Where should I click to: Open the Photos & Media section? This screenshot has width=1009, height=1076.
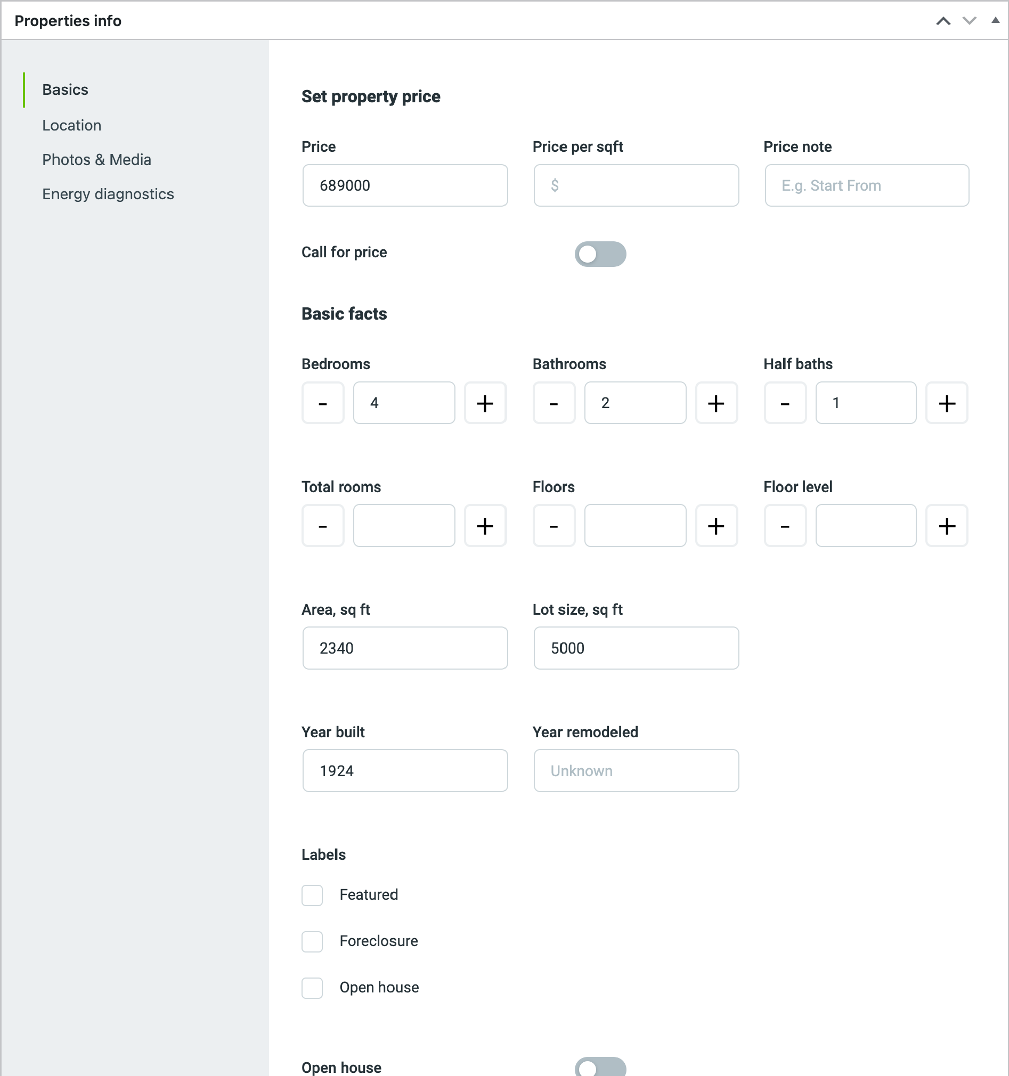97,159
